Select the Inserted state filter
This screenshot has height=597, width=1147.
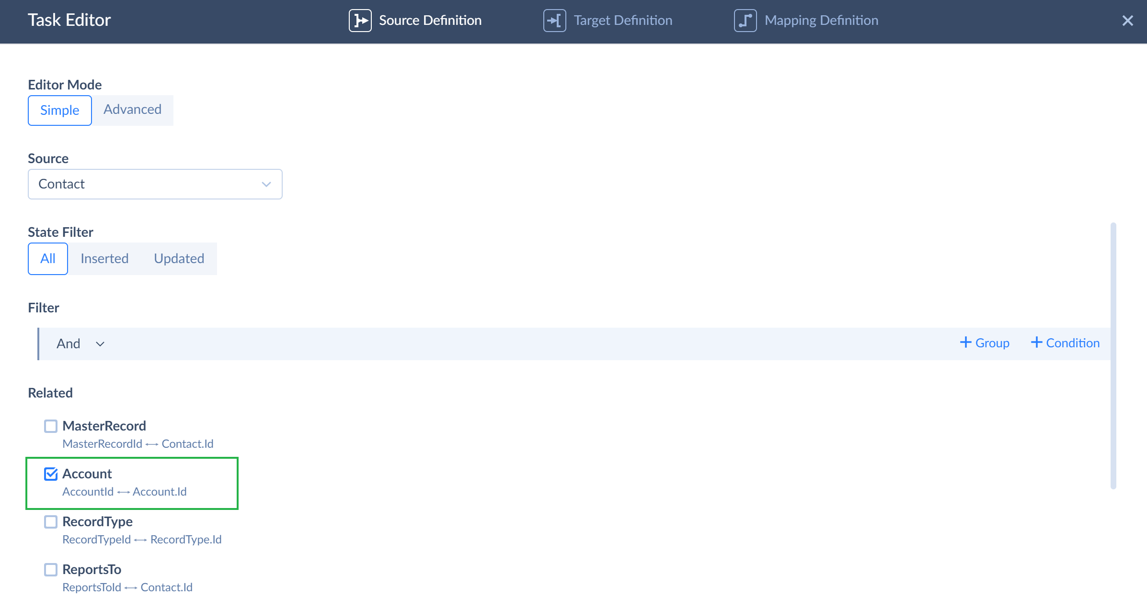click(104, 258)
